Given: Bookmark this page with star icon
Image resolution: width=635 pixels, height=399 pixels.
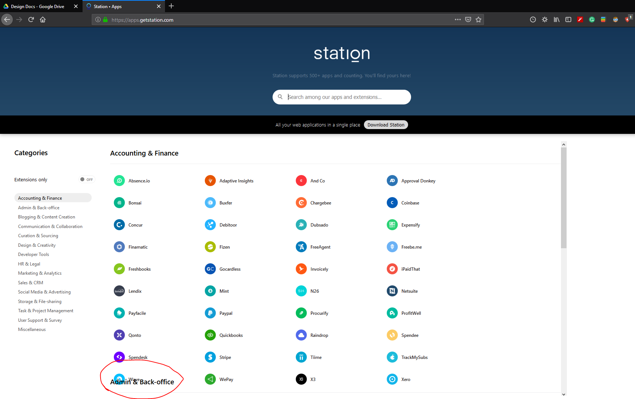Looking at the screenshot, I should [478, 20].
